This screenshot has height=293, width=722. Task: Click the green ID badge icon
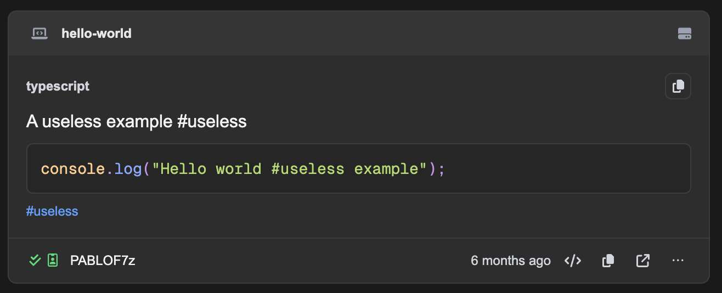[53, 260]
